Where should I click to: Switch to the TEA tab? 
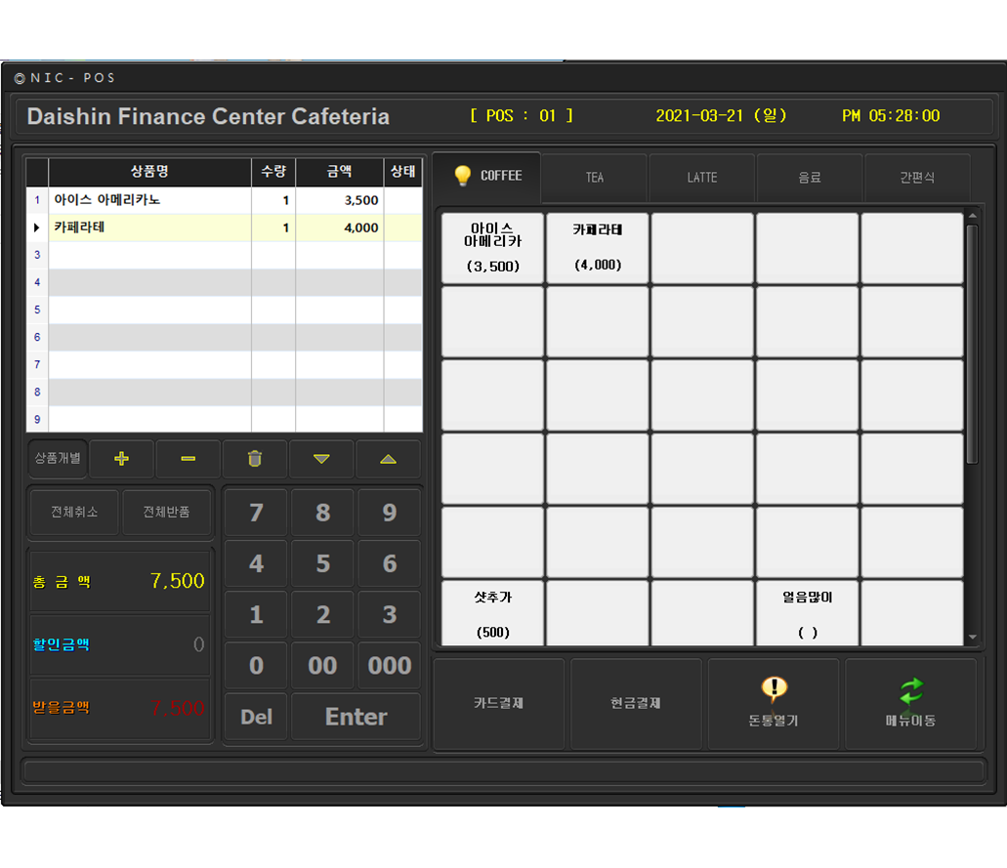click(595, 178)
